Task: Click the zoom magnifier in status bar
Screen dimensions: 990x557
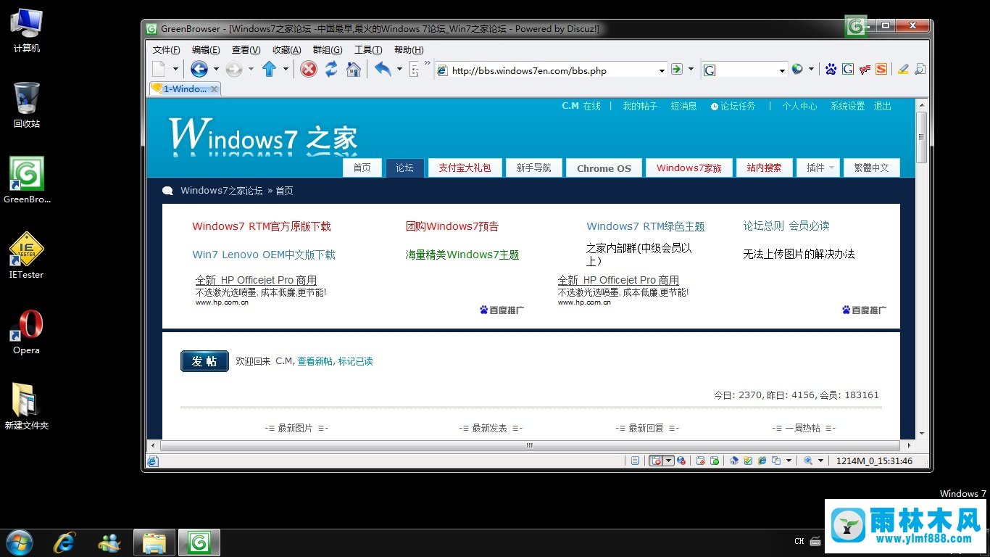Action: [x=807, y=461]
